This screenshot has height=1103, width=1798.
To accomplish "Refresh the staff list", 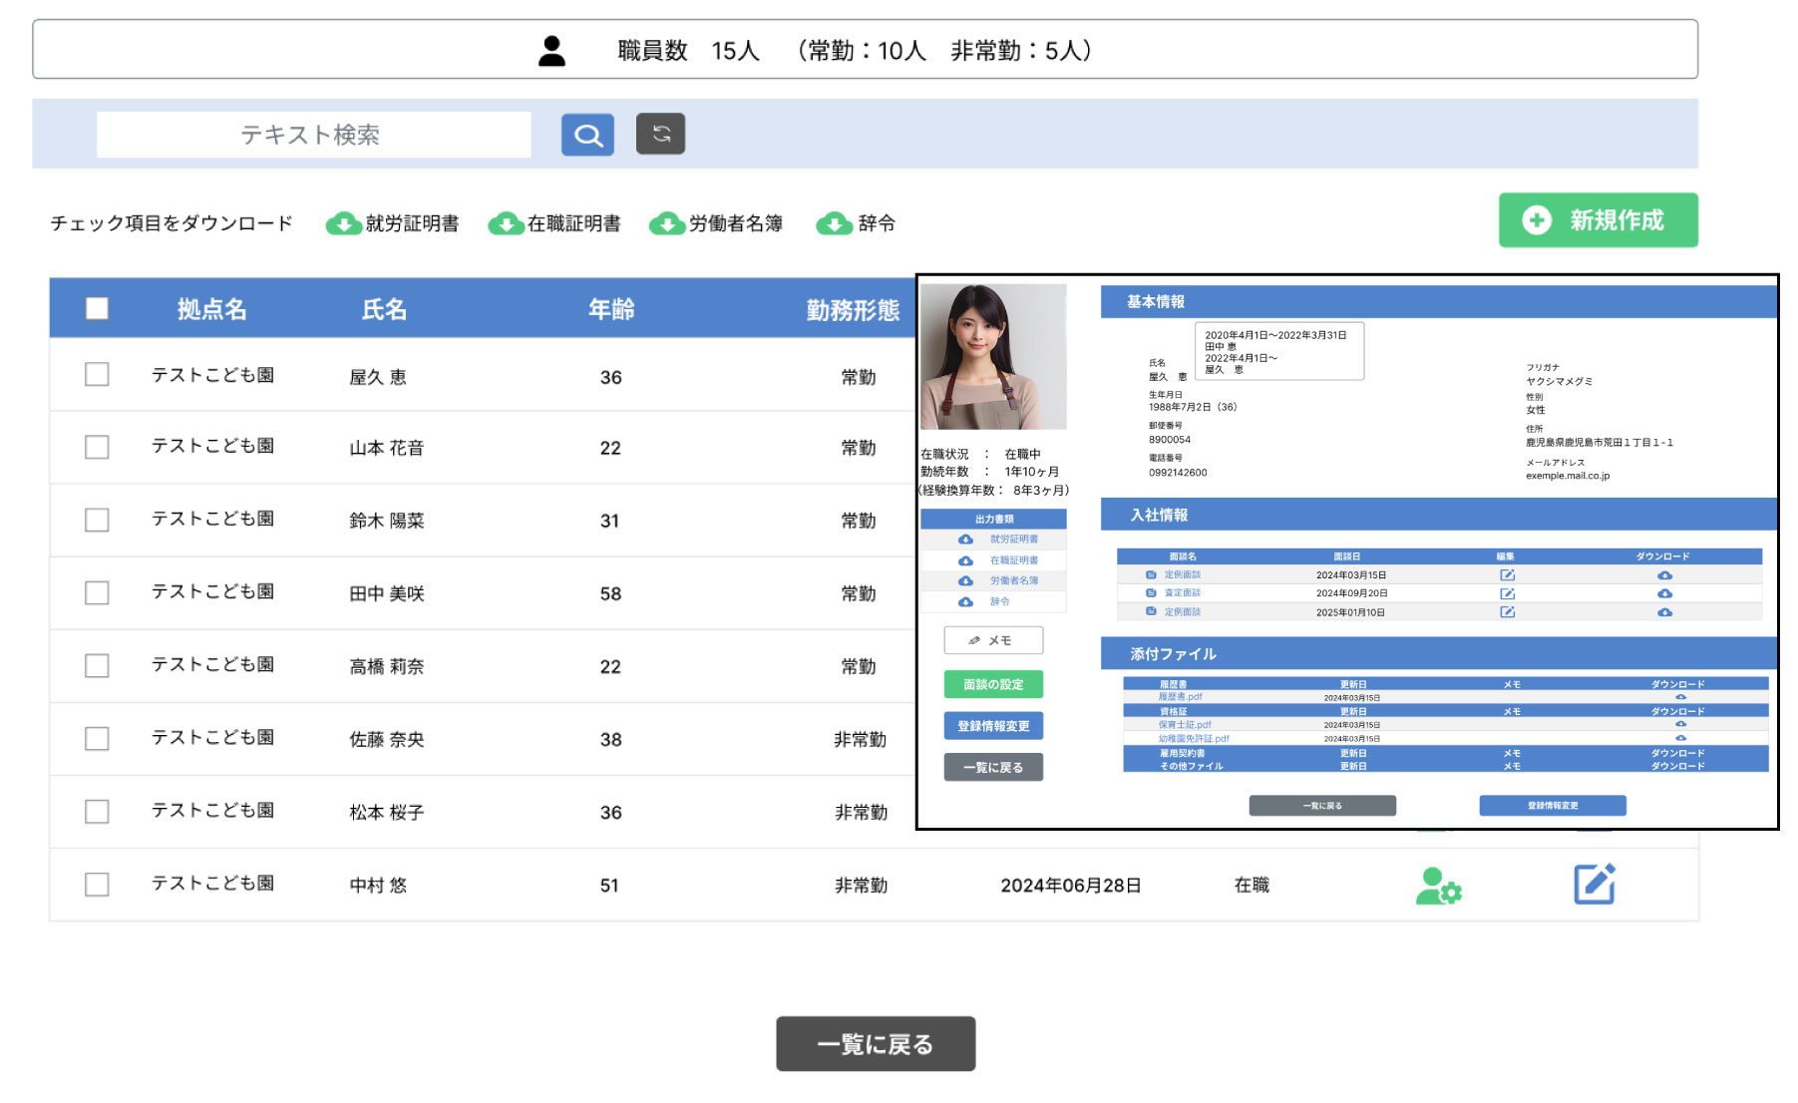I will 659,133.
